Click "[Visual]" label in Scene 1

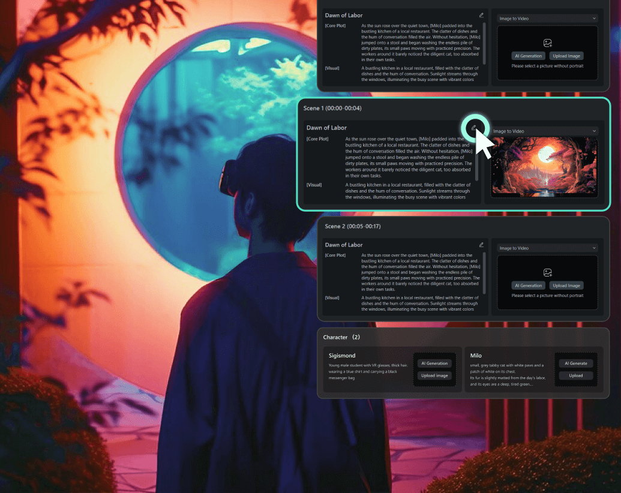click(314, 185)
